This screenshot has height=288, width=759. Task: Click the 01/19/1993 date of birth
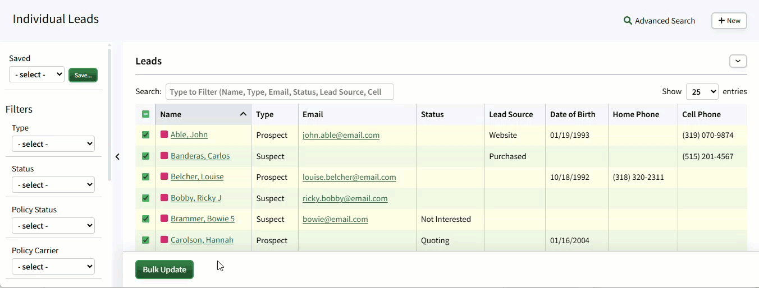click(570, 135)
